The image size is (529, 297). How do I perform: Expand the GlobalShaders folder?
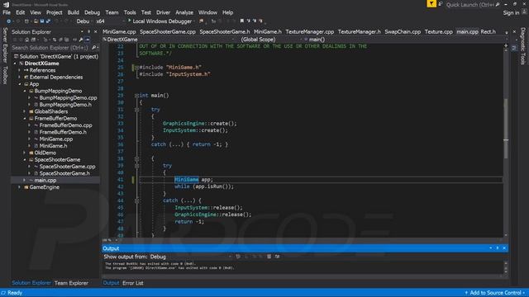click(x=25, y=111)
